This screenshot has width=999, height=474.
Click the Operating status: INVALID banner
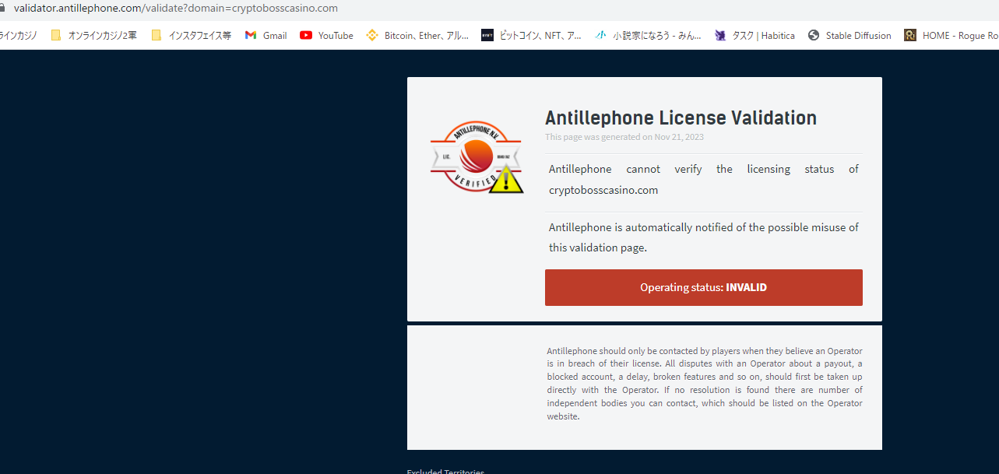pos(703,287)
